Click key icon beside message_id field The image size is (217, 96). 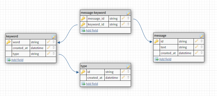[83, 19]
